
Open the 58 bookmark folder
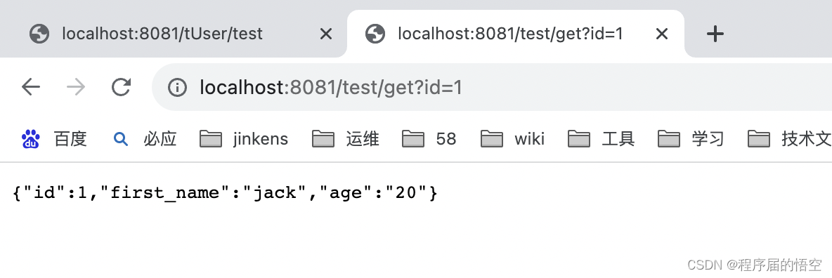tap(429, 139)
